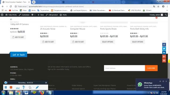The height and width of the screenshot is (95, 170).
Task: Share page on LinkedIn
Action: 164,53
